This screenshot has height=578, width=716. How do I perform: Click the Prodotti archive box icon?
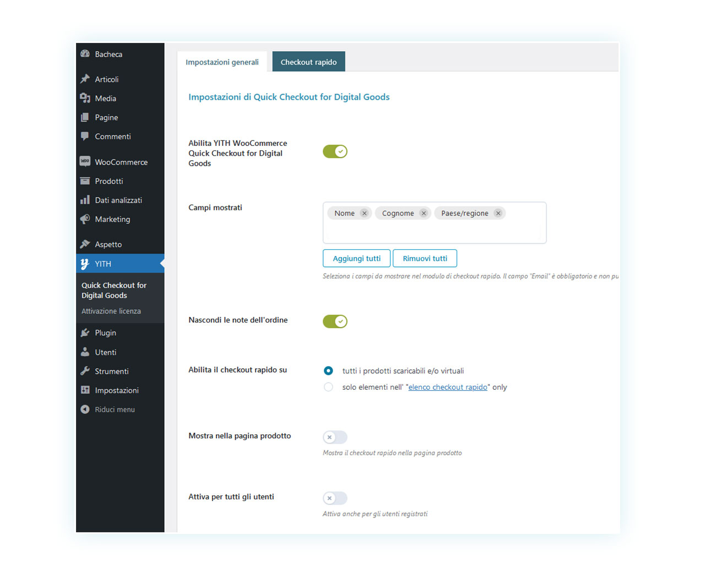(x=85, y=181)
